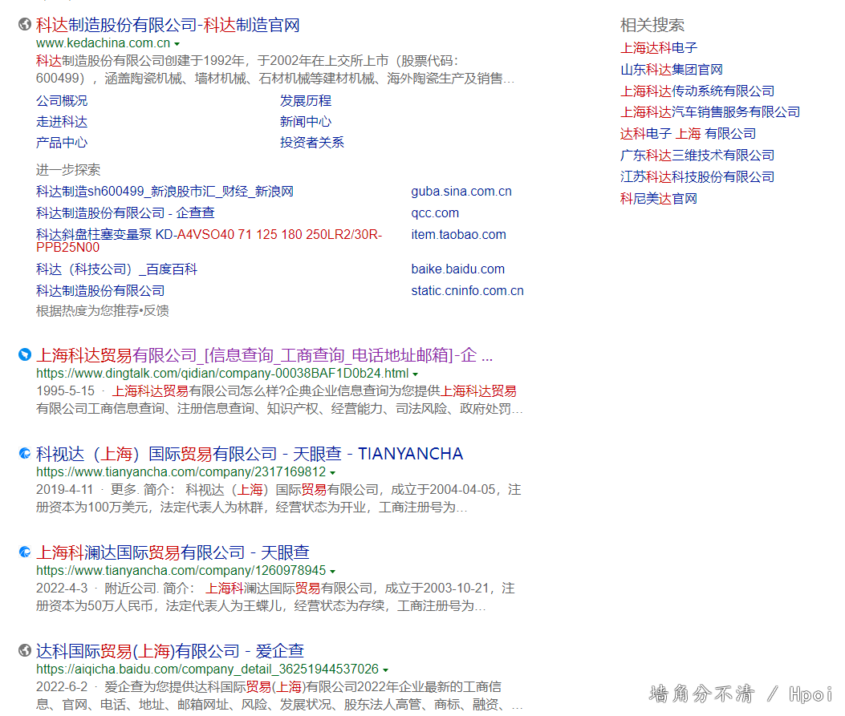Click the globe favicon beside 科达制造股份有限公司 result
The width and height of the screenshot is (845, 716).
tap(25, 25)
